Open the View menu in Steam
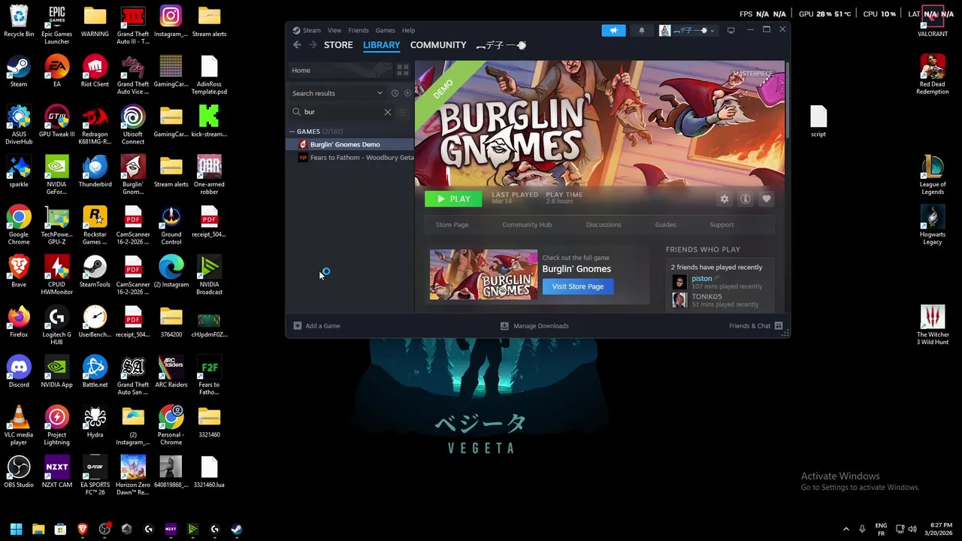 pos(334,30)
